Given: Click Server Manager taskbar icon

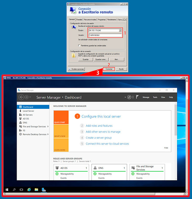Looking at the screenshot, I should [44, 190].
